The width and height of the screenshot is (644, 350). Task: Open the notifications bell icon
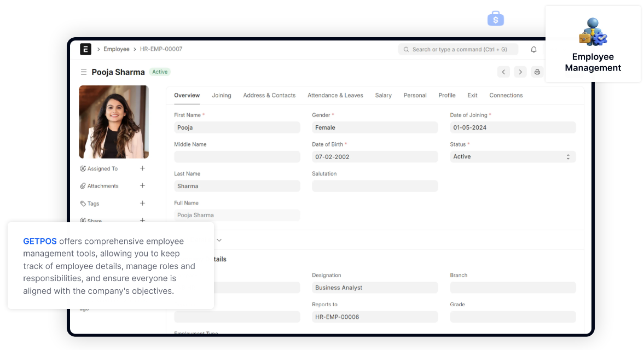(533, 49)
